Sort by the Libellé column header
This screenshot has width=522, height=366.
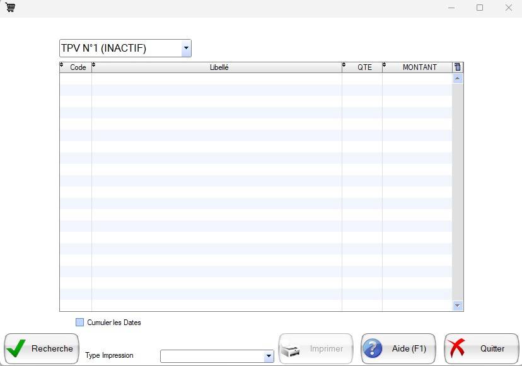(219, 67)
